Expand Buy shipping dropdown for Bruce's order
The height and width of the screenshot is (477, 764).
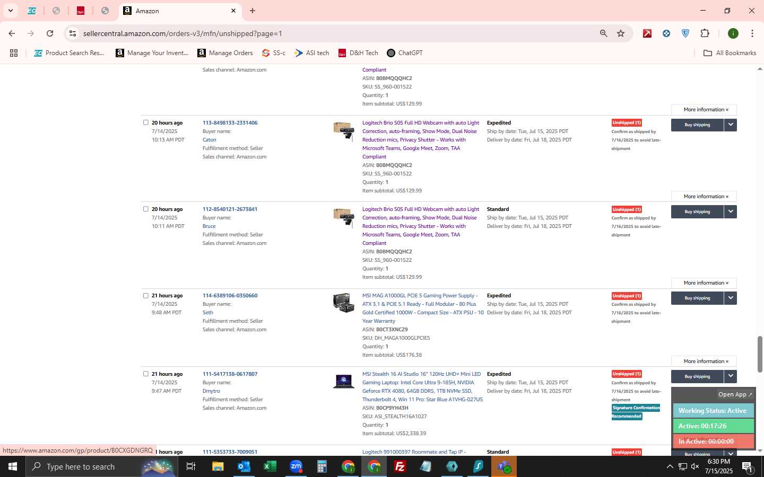pos(731,211)
